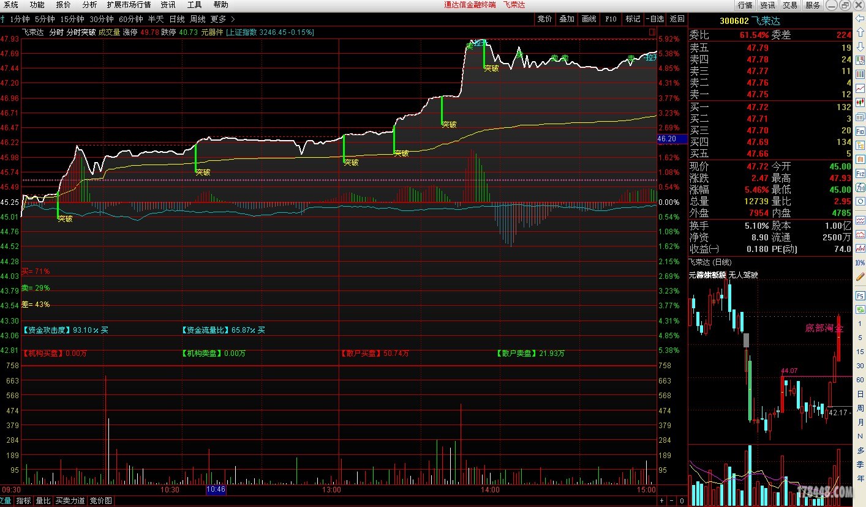
Task: Click the 画线 toolbar button
Action: 589,19
